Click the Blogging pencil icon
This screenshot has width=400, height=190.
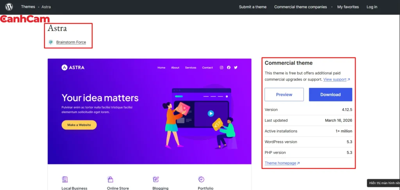156,179
